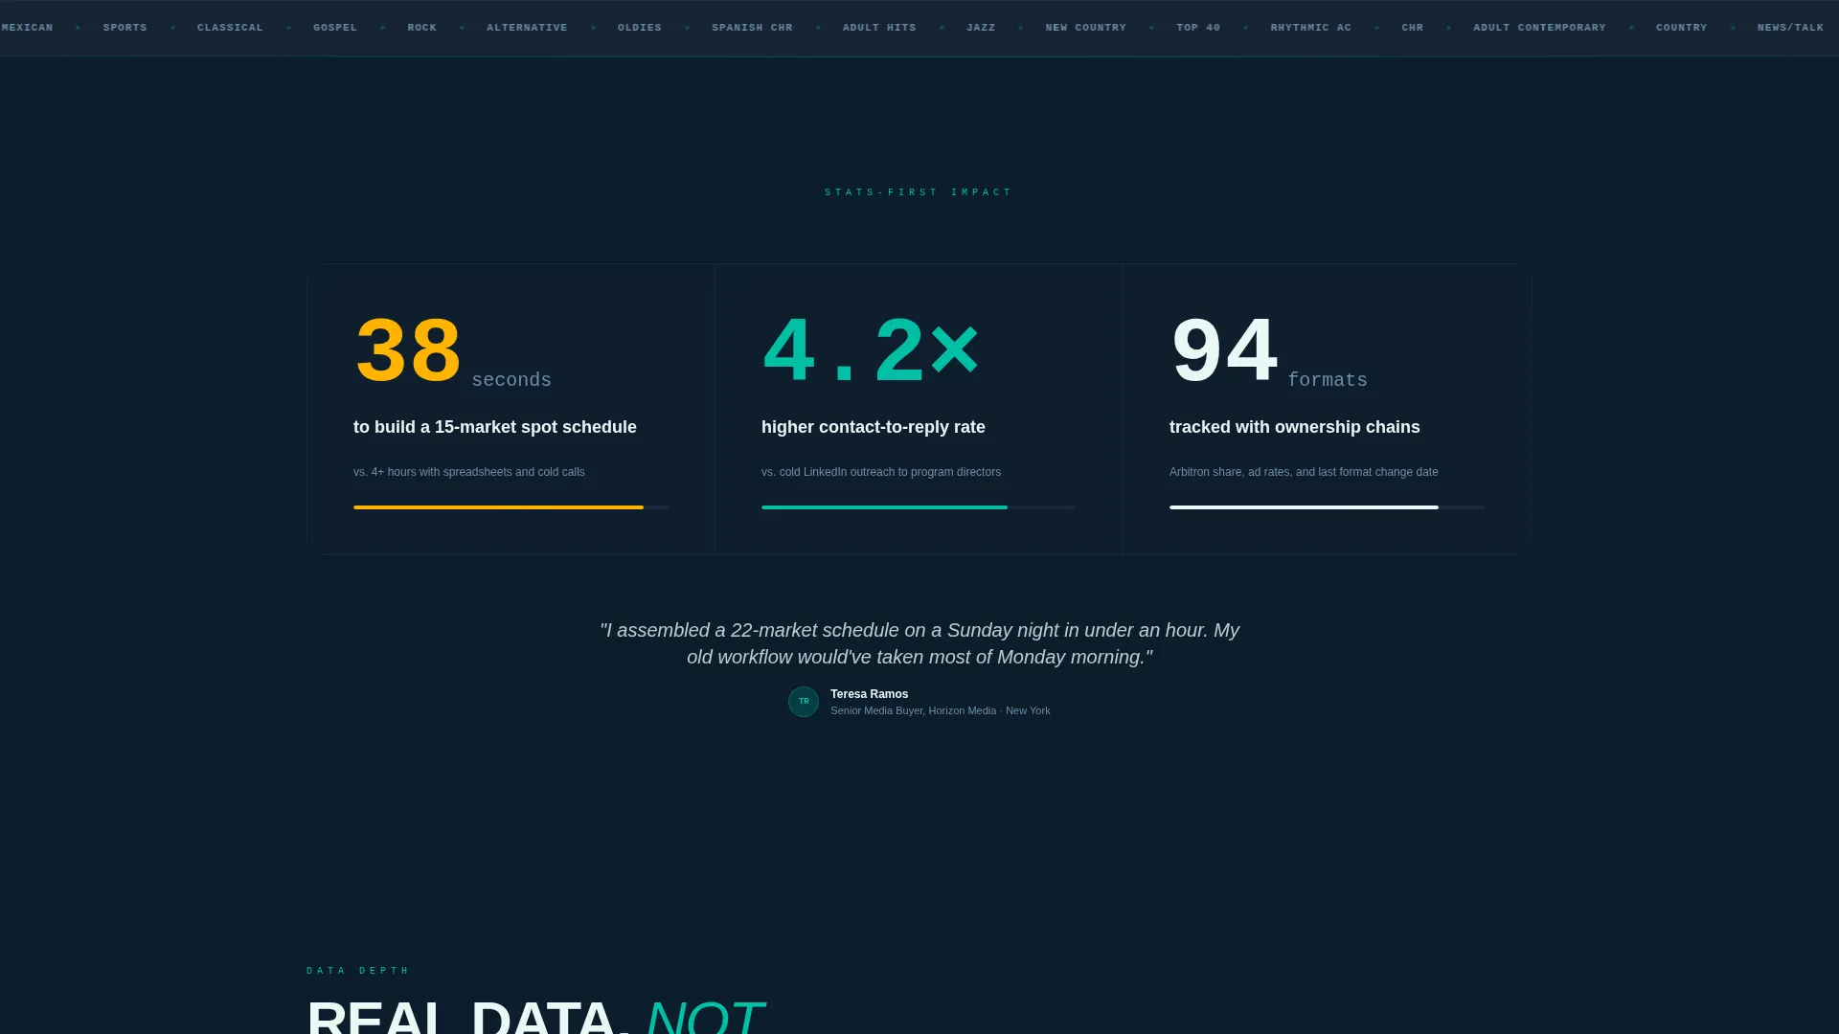Viewport: 1839px width, 1034px height.
Task: Click 'to build a 15-market spot schedule'
Action: point(495,427)
